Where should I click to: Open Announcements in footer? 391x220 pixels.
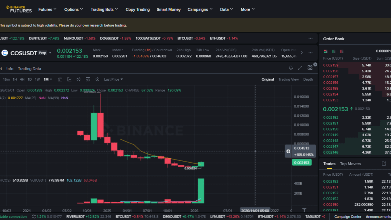click(x=378, y=217)
